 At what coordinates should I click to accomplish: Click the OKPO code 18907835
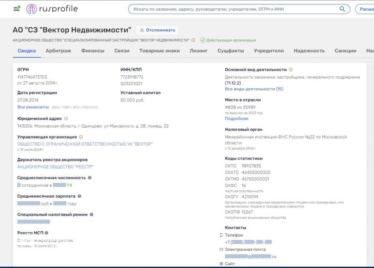click(x=251, y=166)
